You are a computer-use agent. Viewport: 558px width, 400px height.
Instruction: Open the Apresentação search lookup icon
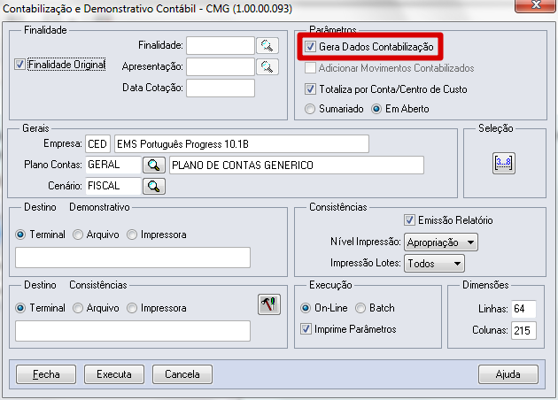pyautogui.click(x=267, y=67)
